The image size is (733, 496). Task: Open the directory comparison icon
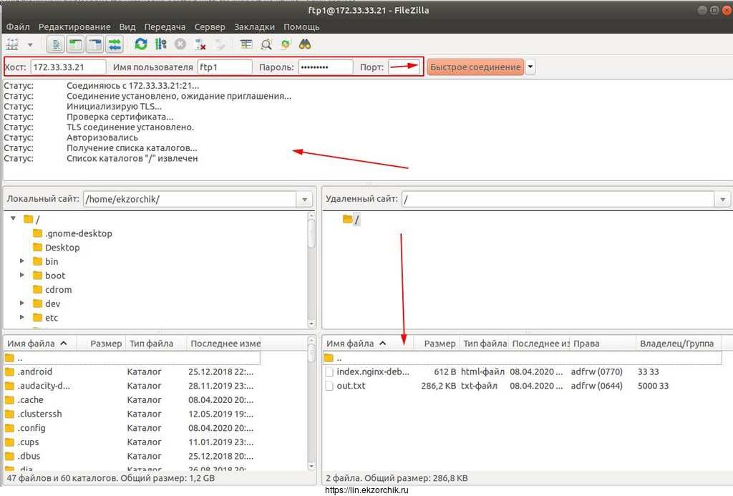tap(266, 44)
